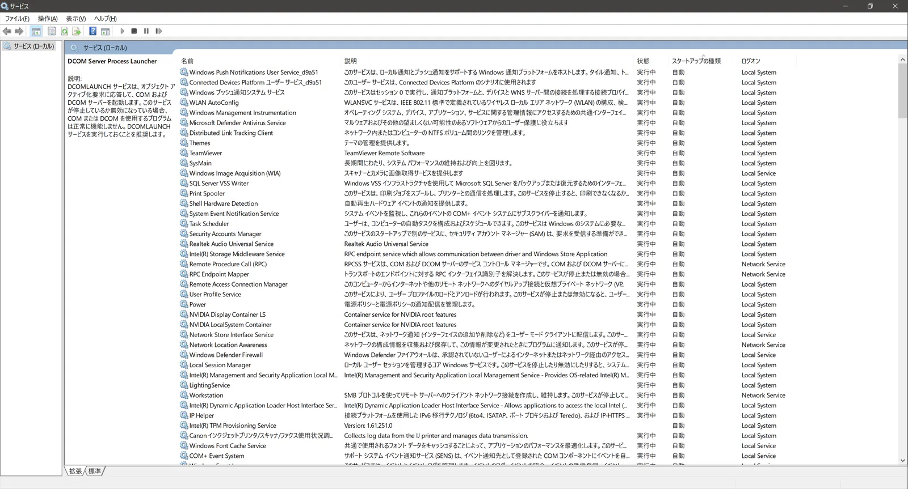Toggle the action pane toolbar icon
Viewport: 908px width, 489px height.
coord(105,31)
